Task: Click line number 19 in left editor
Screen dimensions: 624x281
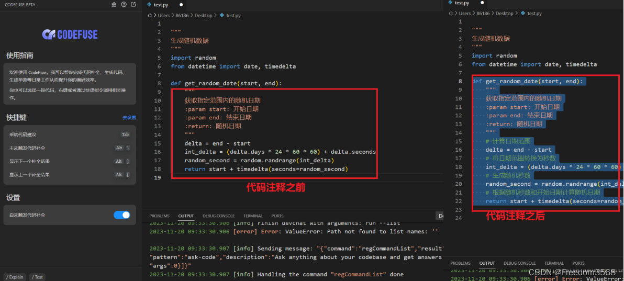Action: (157, 177)
